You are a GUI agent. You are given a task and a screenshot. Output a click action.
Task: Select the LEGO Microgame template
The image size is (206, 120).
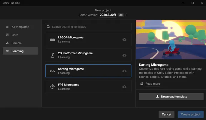pyautogui.click(x=88, y=39)
